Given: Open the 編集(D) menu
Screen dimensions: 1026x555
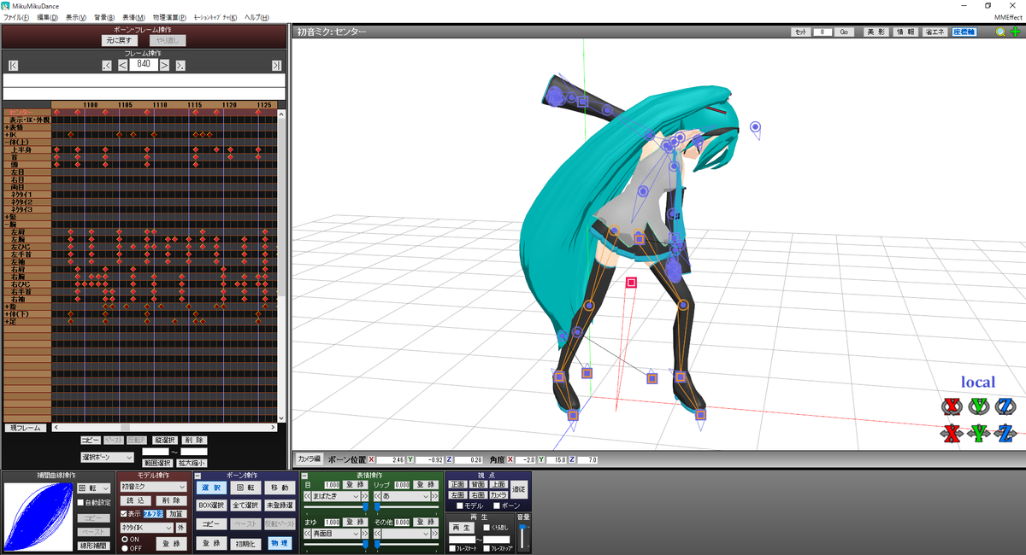Looking at the screenshot, I should (x=48, y=17).
